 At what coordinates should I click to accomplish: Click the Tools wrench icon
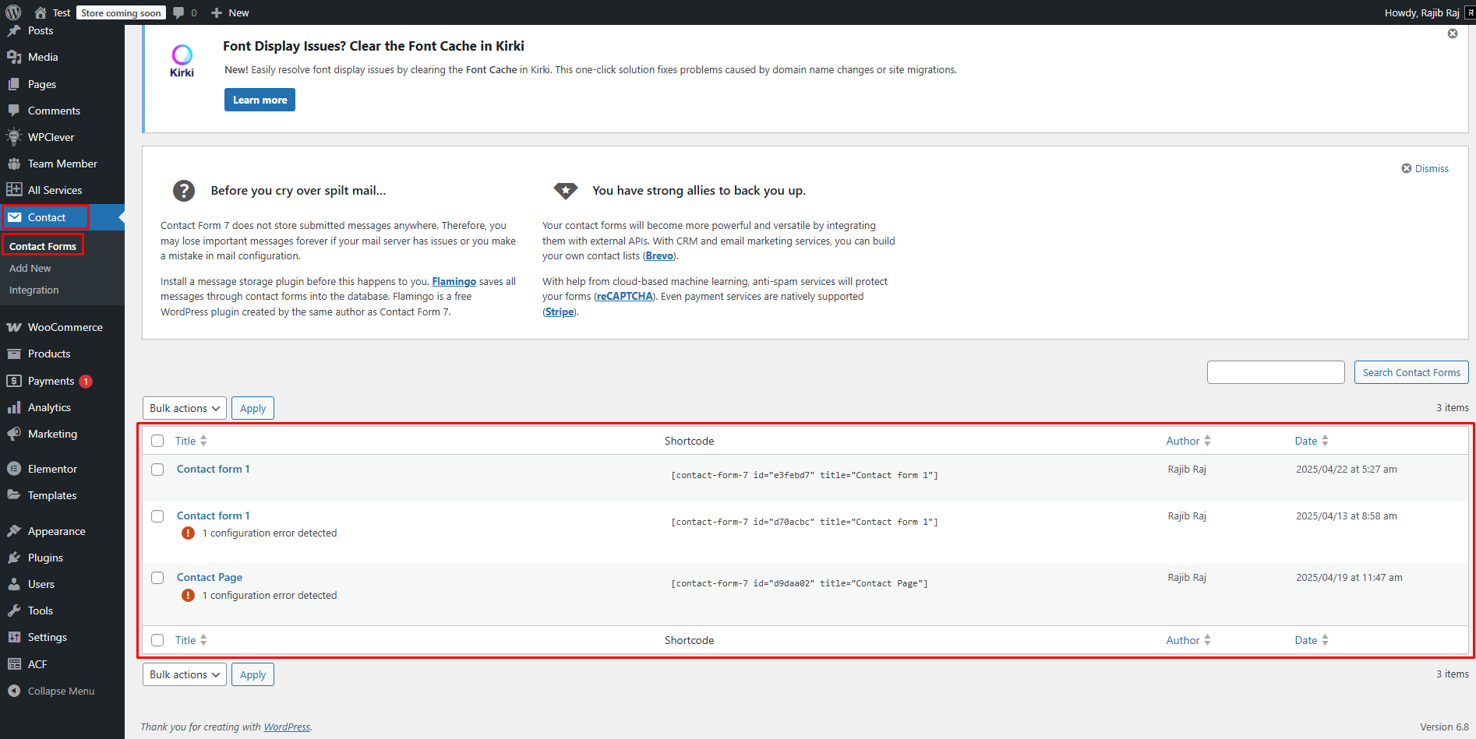coord(14,611)
